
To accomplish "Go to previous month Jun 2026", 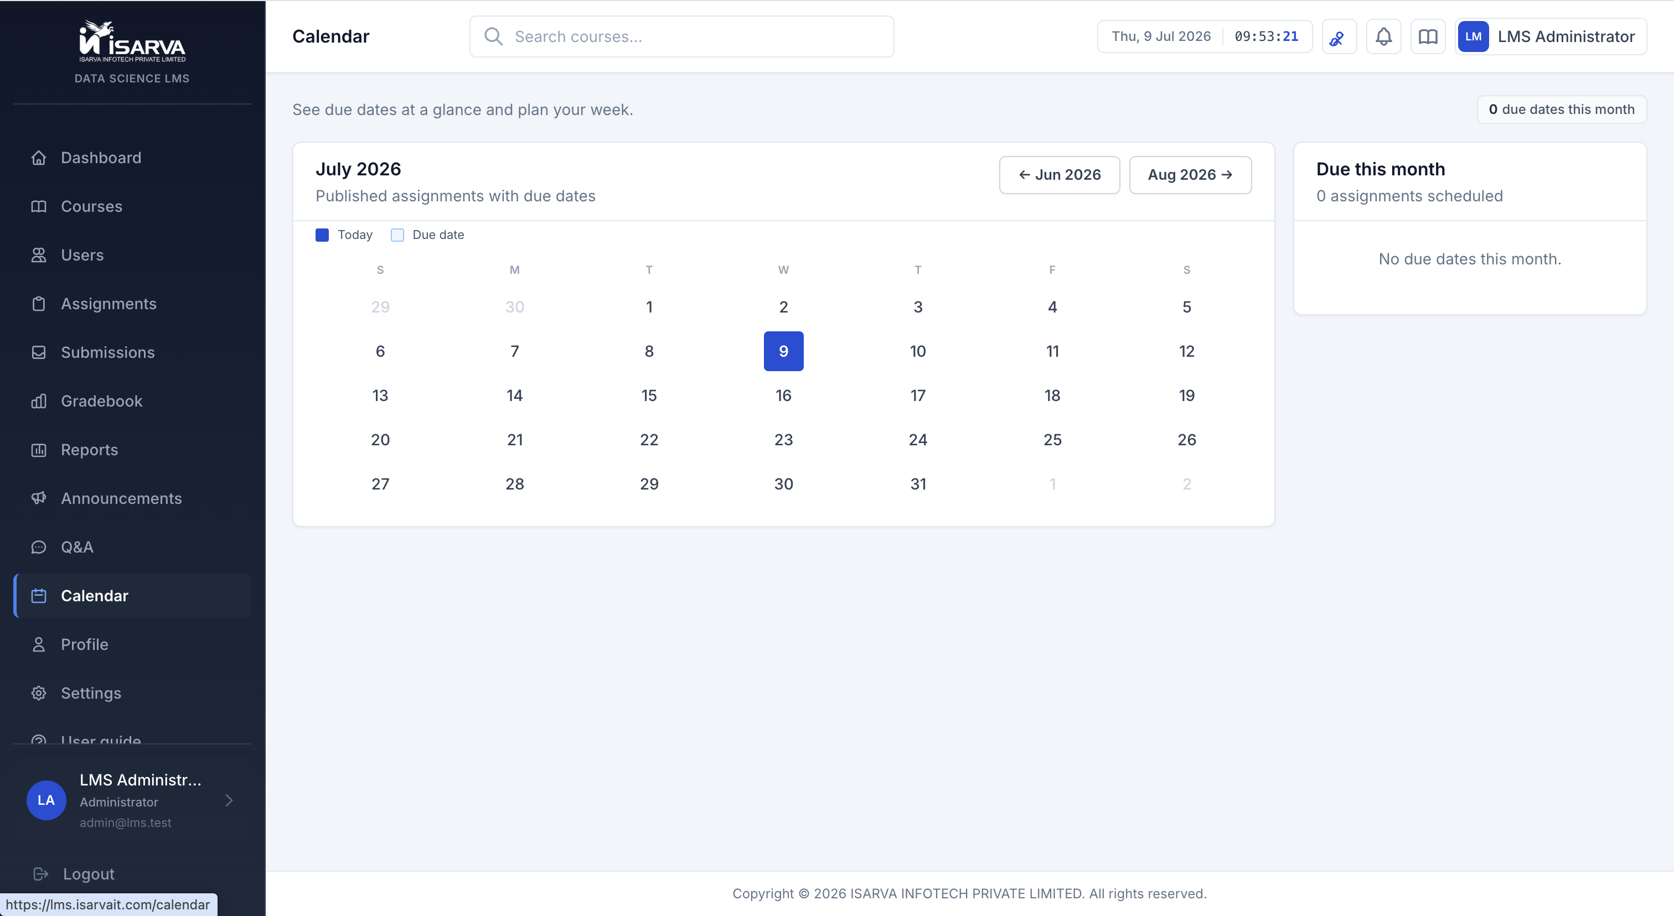I will click(1059, 175).
